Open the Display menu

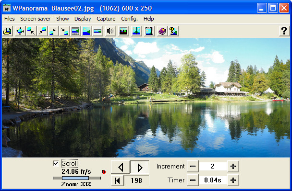point(83,19)
